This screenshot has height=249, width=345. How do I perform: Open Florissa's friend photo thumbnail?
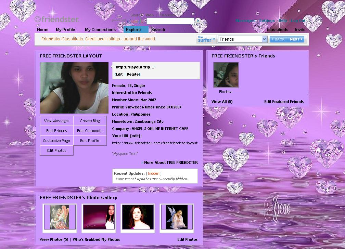point(226,75)
